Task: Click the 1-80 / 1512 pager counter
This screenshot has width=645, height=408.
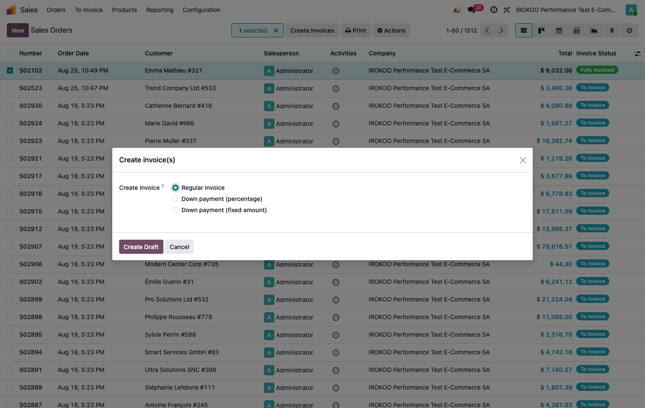Action: pyautogui.click(x=461, y=30)
